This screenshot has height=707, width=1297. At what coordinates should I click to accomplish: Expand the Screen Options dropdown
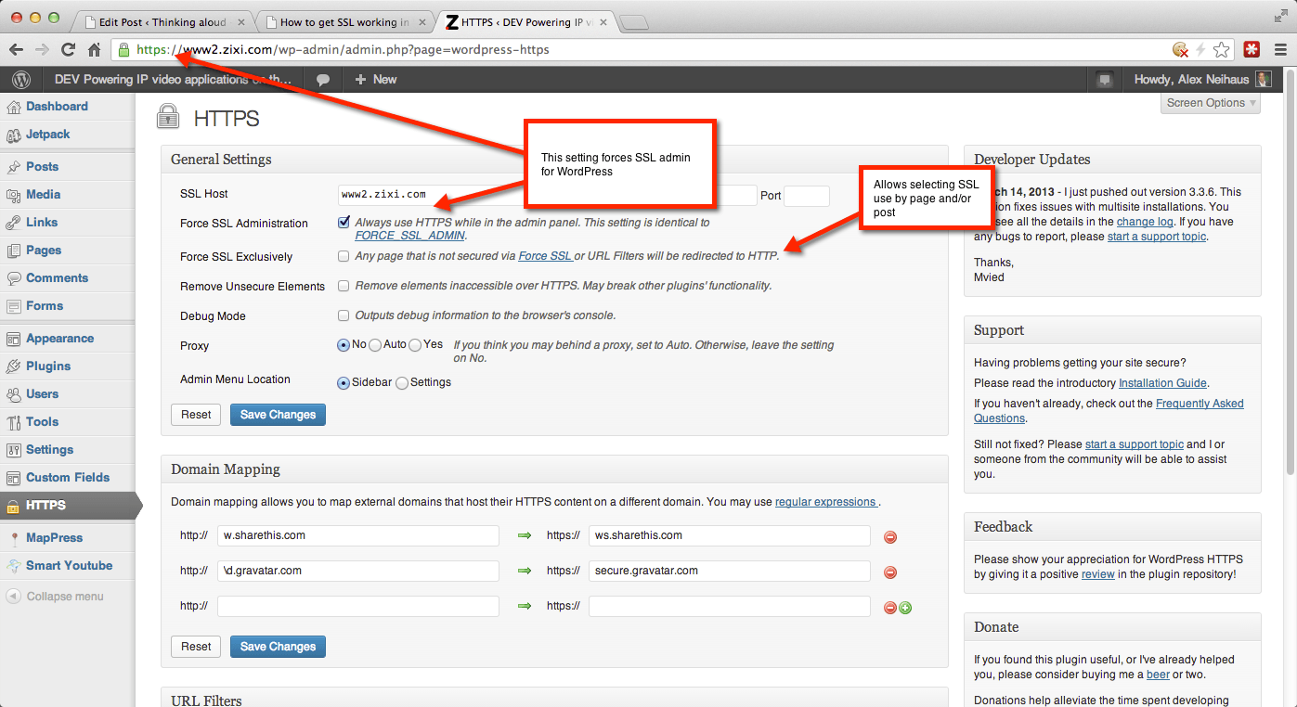pyautogui.click(x=1211, y=103)
